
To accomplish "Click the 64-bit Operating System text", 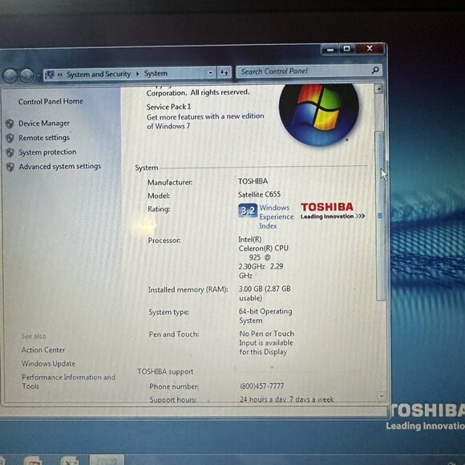I will pyautogui.click(x=265, y=316).
